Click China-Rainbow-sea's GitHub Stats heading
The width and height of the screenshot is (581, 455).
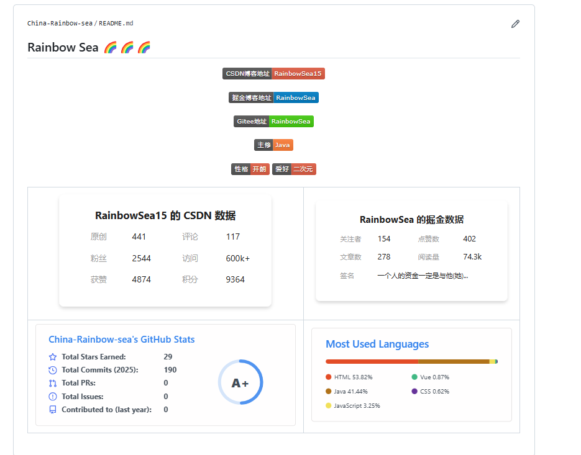(122, 340)
